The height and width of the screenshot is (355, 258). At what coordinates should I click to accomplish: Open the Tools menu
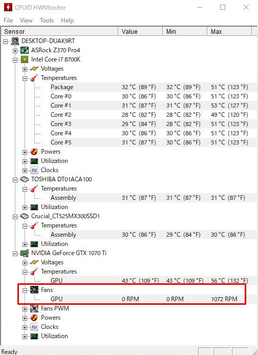coord(47,20)
